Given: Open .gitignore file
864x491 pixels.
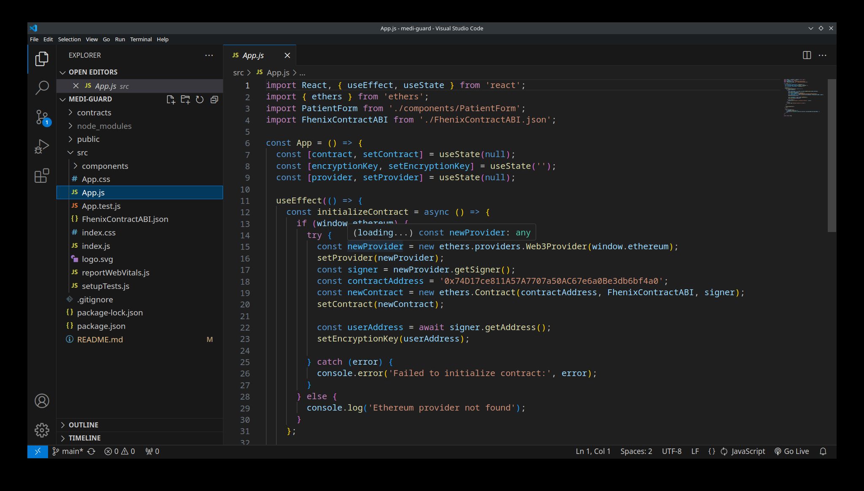Looking at the screenshot, I should pyautogui.click(x=140, y=299).
